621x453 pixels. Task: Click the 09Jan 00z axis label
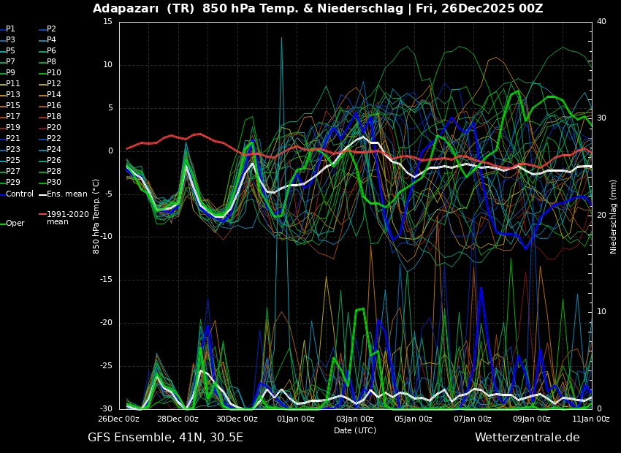pyautogui.click(x=533, y=419)
